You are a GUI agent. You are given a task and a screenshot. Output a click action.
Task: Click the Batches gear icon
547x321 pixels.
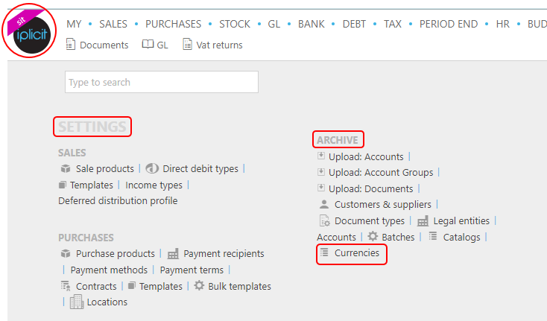373,236
